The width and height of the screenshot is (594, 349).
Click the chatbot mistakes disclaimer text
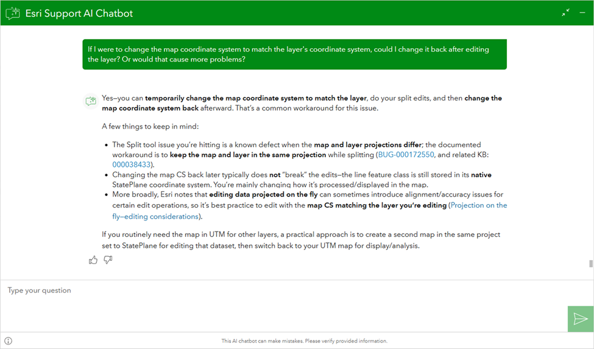[305, 340]
